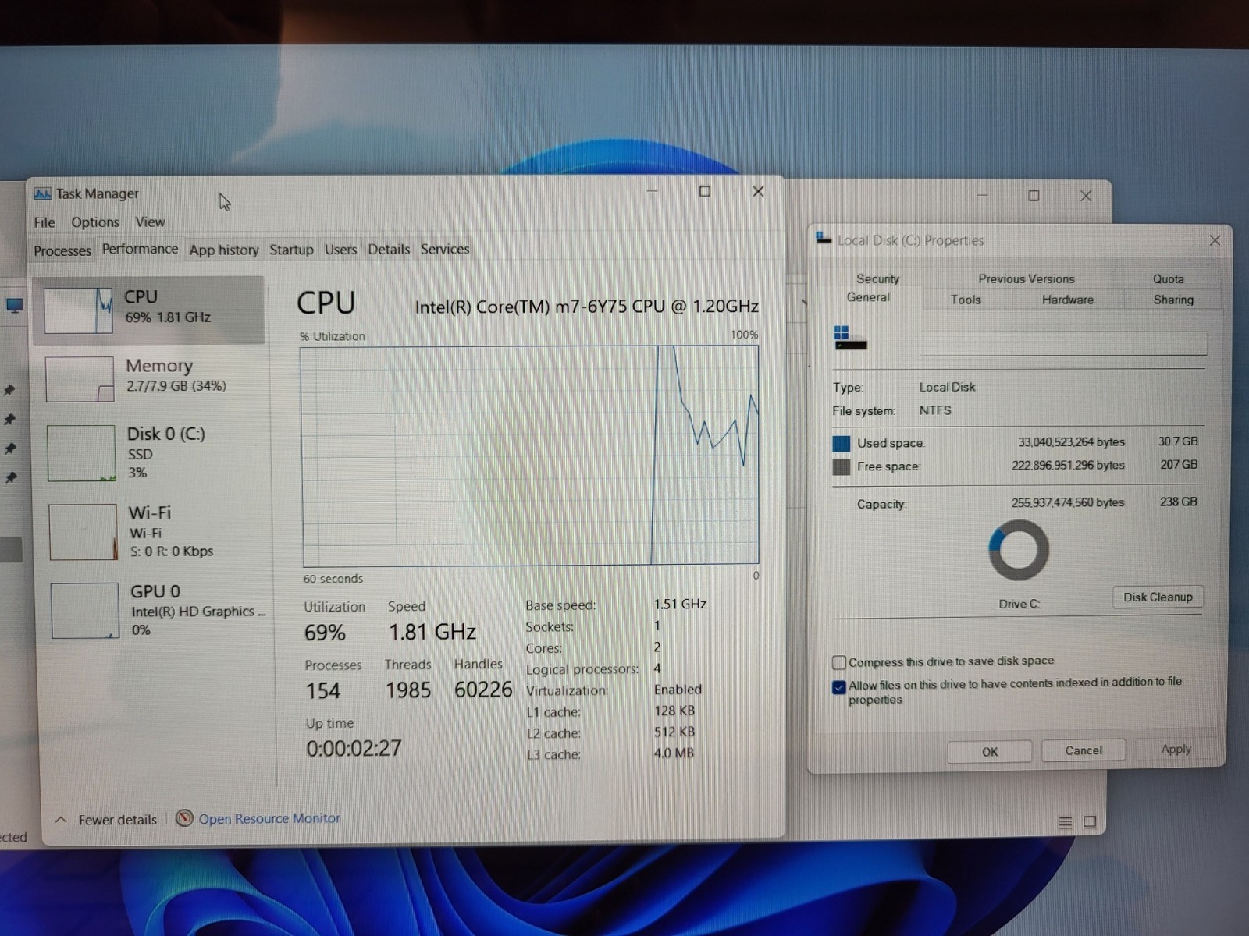1249x936 pixels.
Task: Switch to the Details tab
Action: coord(389,250)
